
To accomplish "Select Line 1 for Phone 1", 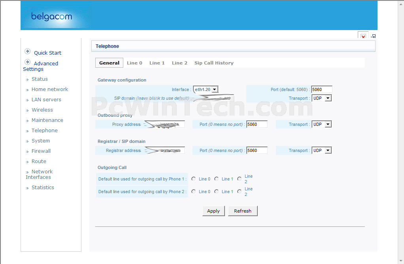I will coord(217,179).
